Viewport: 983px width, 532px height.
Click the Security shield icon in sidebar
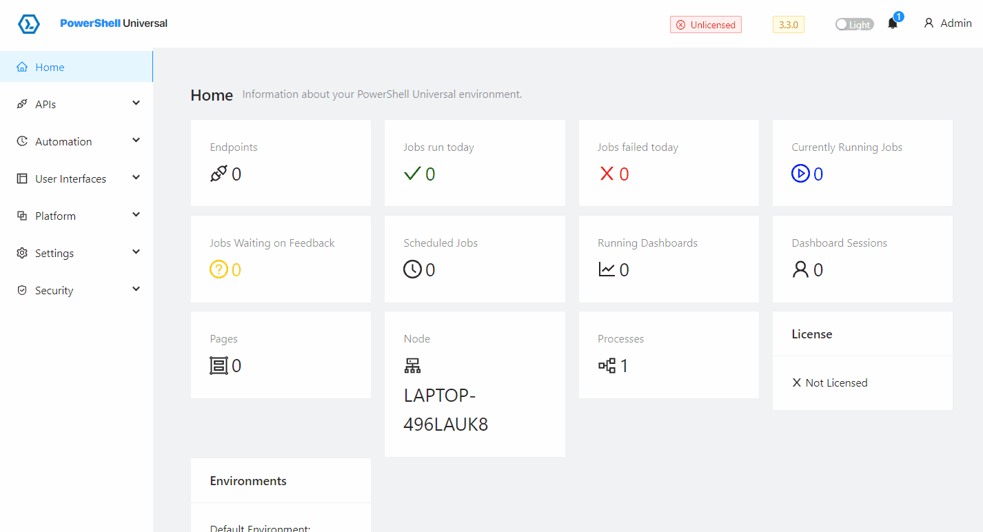(x=22, y=290)
